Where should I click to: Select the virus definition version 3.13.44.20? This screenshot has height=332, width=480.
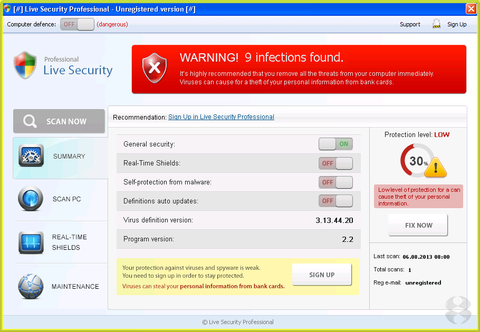(x=334, y=220)
